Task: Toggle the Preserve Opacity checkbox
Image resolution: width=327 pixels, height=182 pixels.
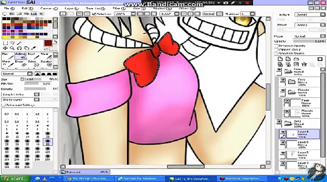Action: coord(276,46)
